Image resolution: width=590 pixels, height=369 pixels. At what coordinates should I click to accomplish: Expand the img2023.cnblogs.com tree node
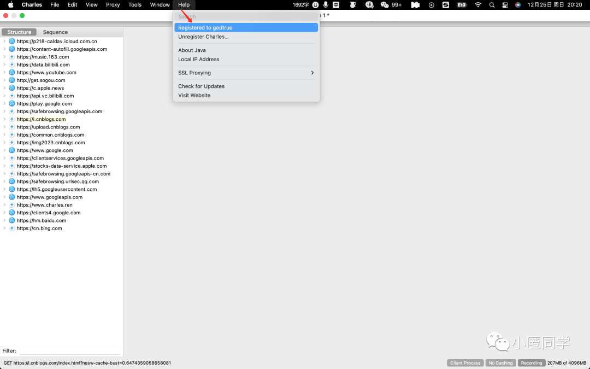click(4, 142)
